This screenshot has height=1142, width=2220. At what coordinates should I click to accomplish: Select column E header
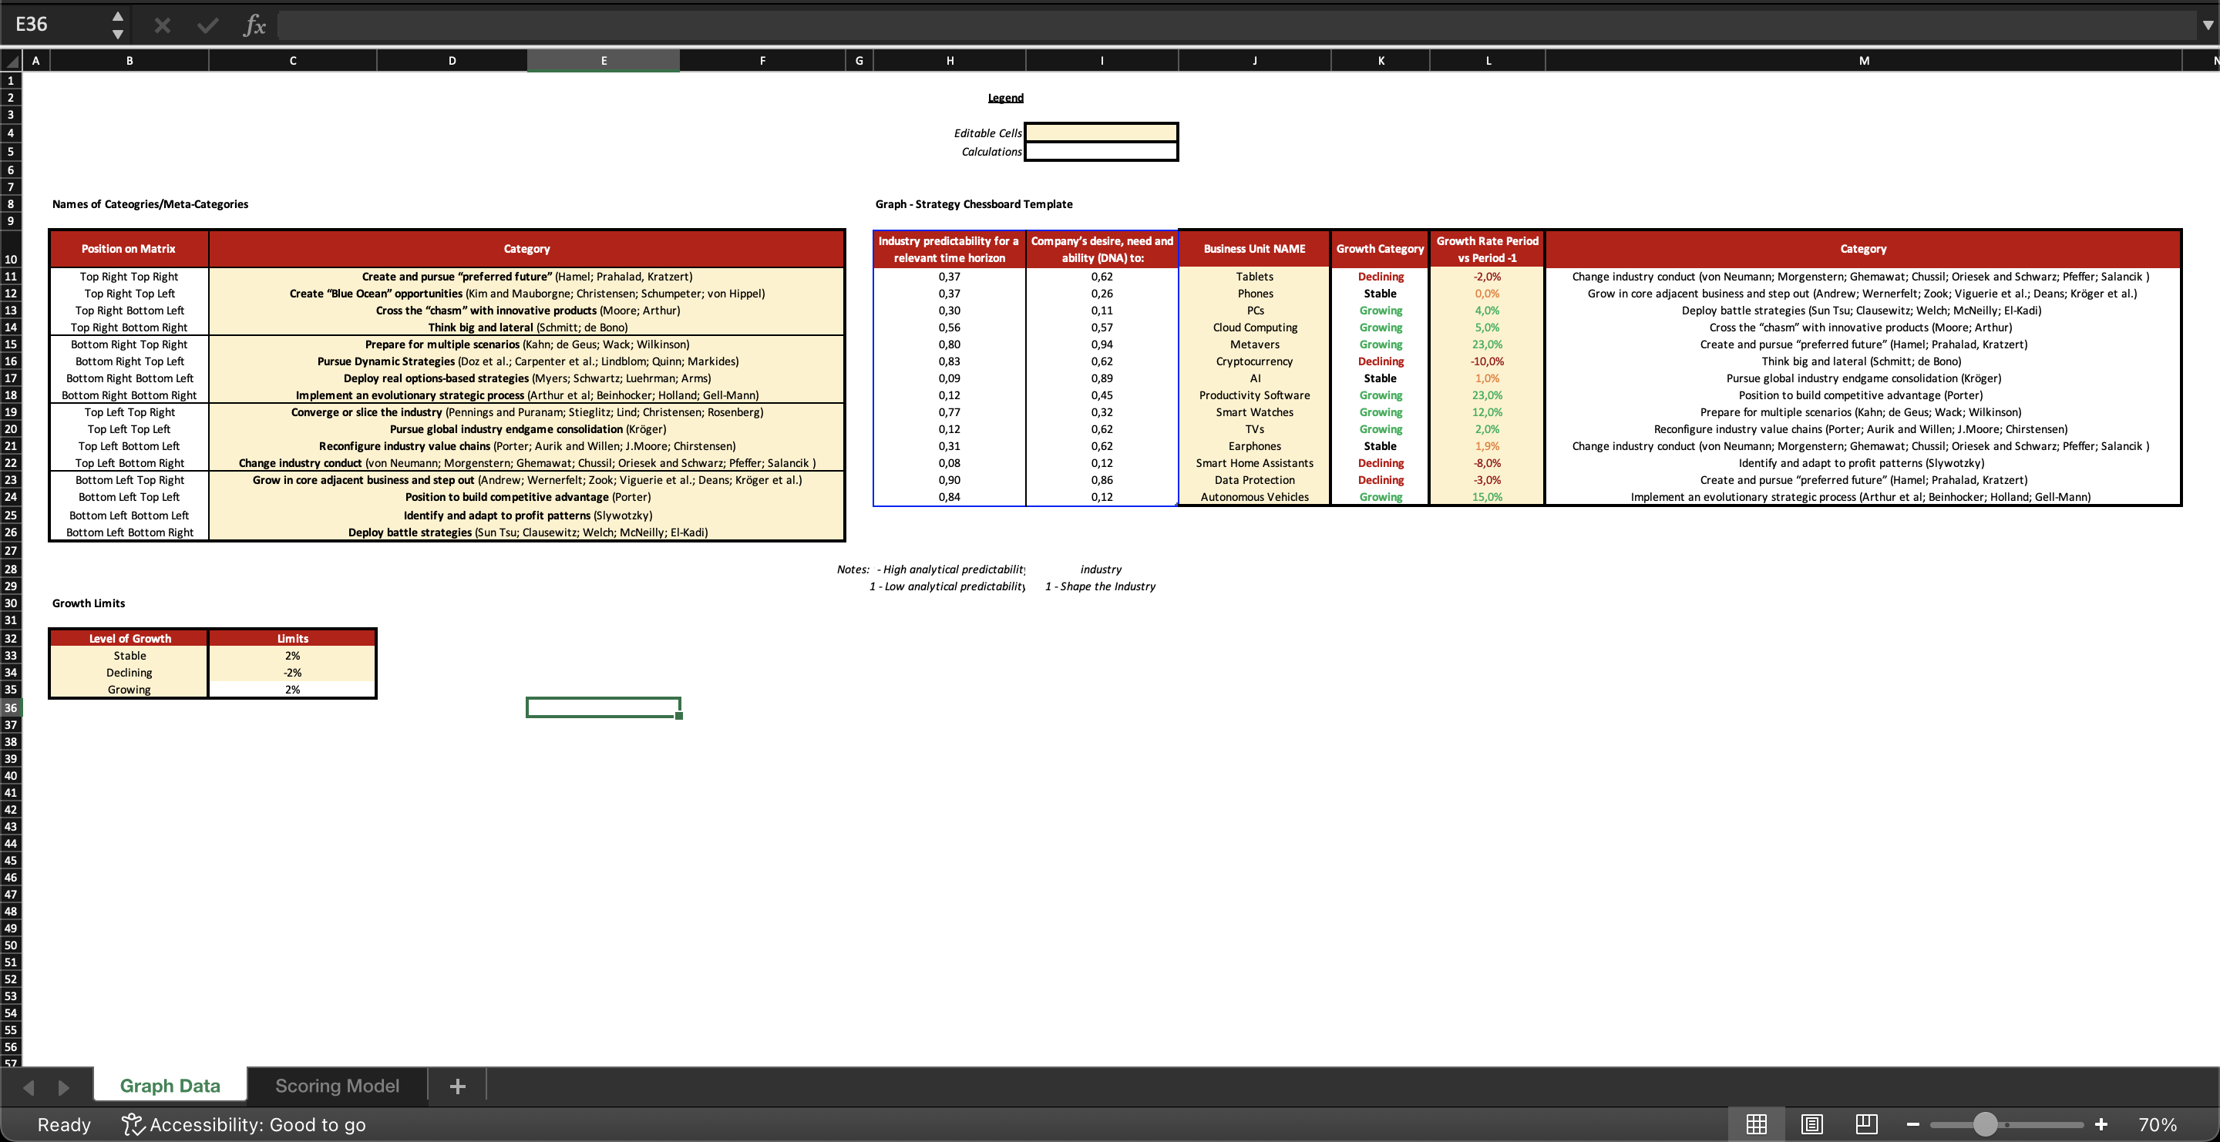click(604, 60)
